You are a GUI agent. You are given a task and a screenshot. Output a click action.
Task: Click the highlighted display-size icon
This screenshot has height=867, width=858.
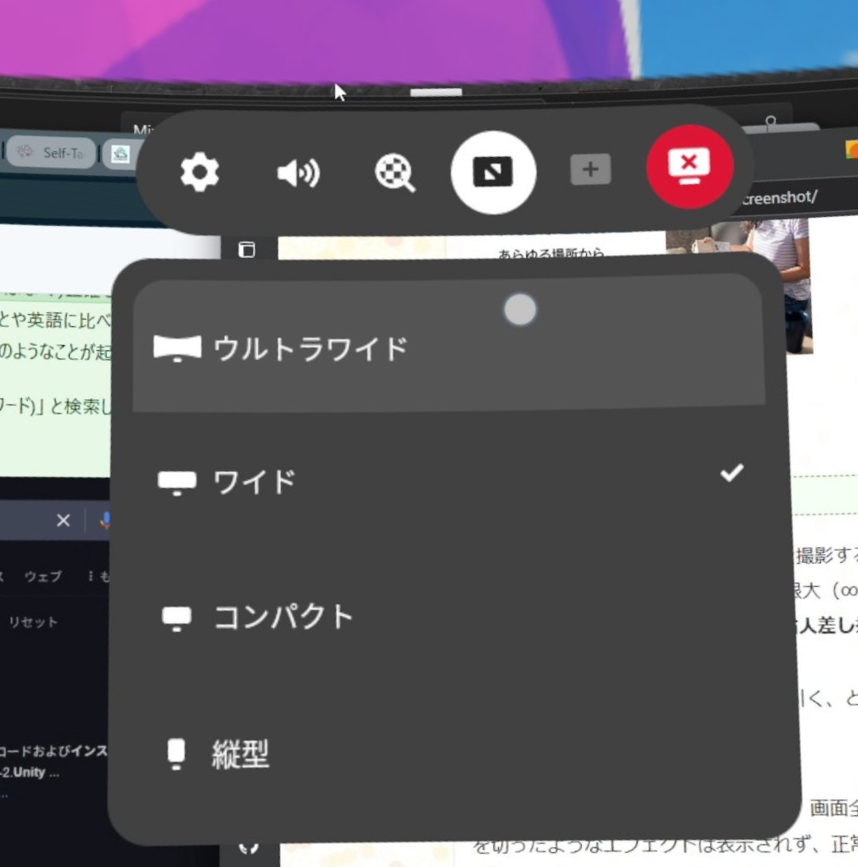(x=493, y=172)
